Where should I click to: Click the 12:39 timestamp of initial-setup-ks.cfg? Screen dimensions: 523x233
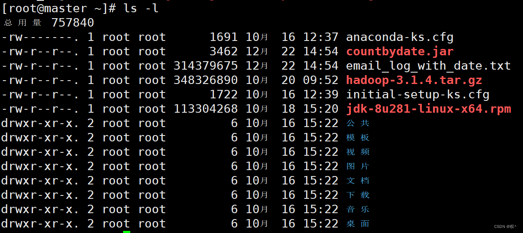[321, 95]
